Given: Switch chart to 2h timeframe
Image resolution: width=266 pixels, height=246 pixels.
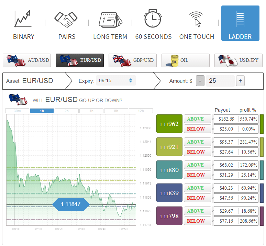Looking at the screenshot, I should pyautogui.click(x=67, y=111).
